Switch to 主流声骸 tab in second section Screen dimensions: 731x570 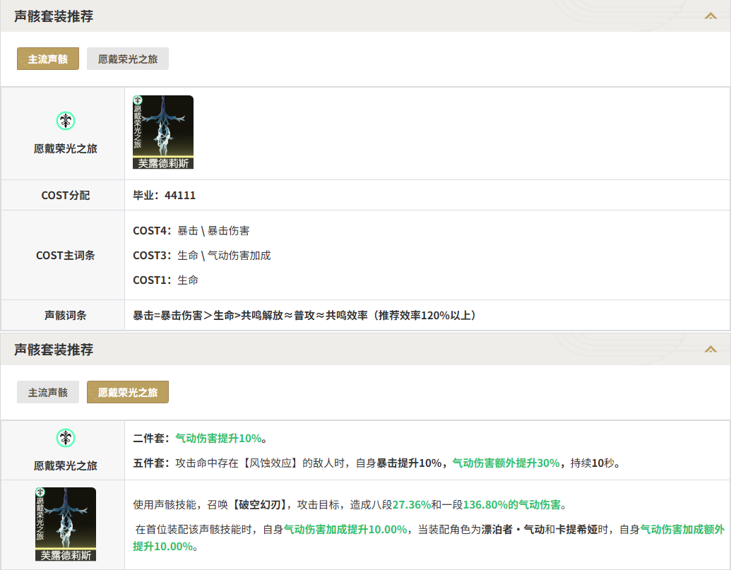click(48, 392)
